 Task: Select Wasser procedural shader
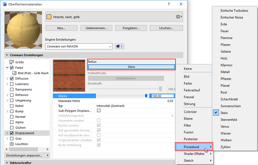[226, 133]
